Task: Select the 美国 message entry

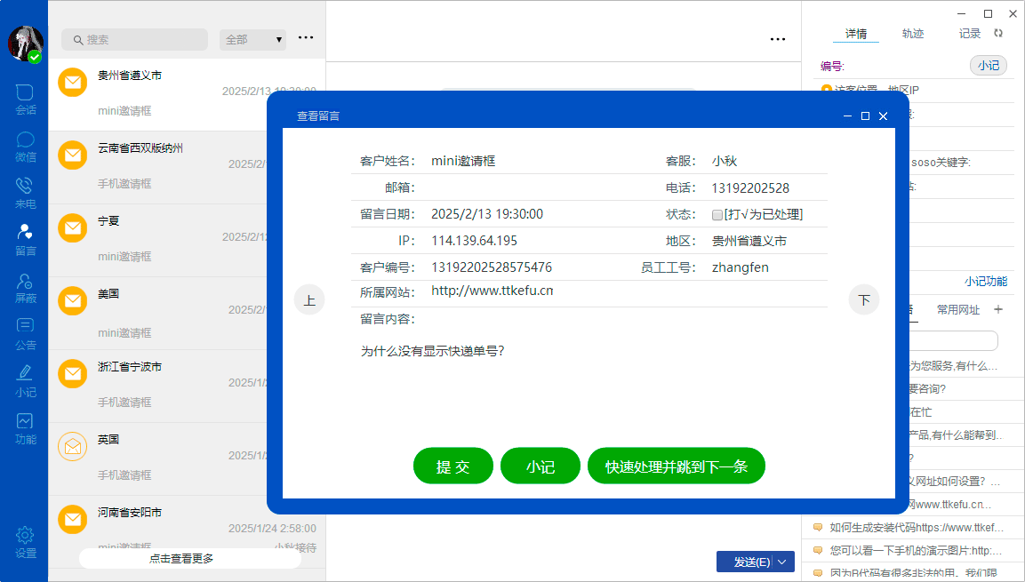Action: tap(158, 314)
